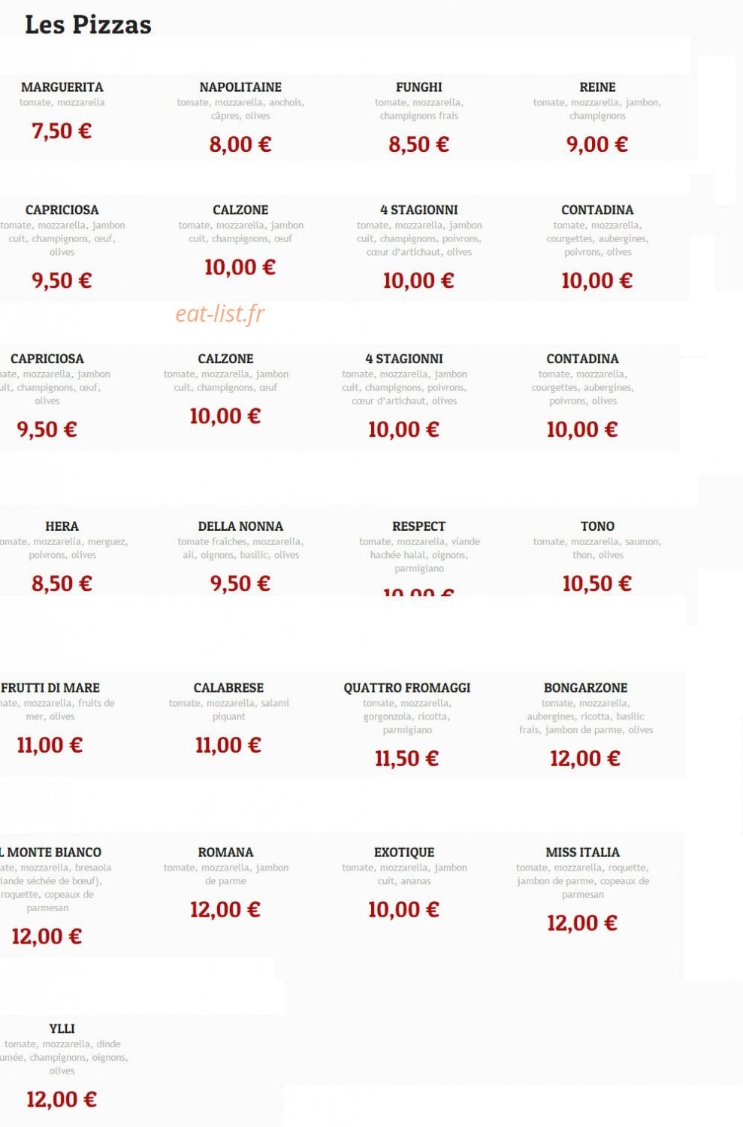Open the Napolitaine pizza item
The image size is (743, 1127).
[240, 87]
